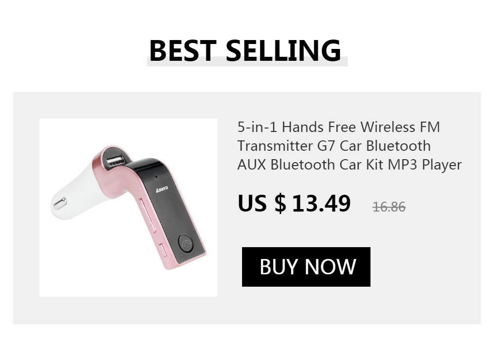Click the "Transmitter G7 Car Bluetooth" title line
Screen dimensions: 494x346
coord(334,146)
